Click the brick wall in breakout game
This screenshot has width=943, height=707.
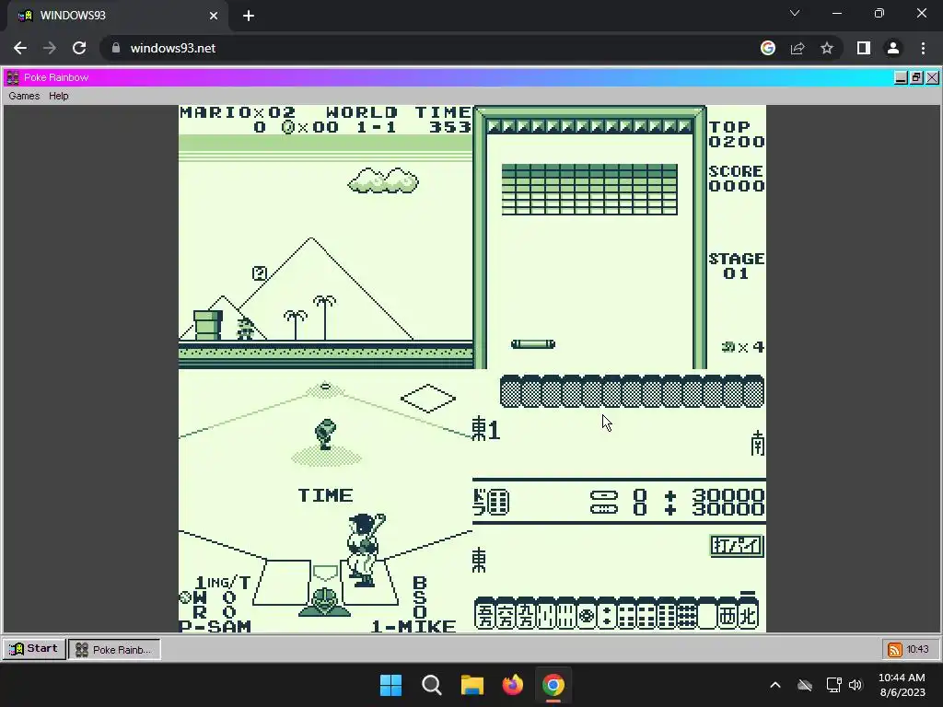[x=589, y=190]
